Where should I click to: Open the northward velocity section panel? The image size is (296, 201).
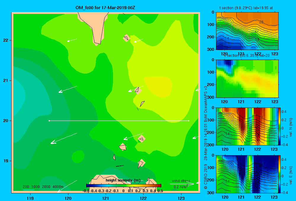click(247, 126)
